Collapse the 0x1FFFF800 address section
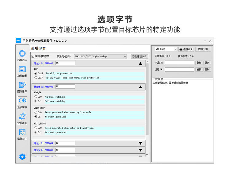Viewport: 230px width, 182px height. tap(140, 64)
